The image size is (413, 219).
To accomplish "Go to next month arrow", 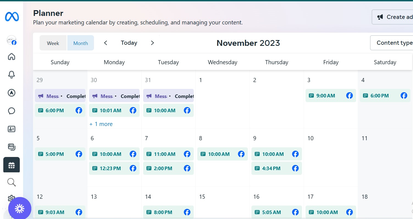I will pyautogui.click(x=153, y=43).
